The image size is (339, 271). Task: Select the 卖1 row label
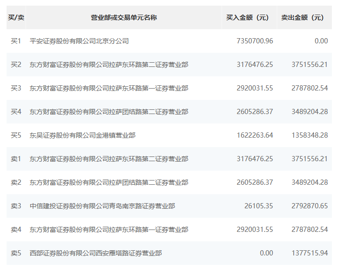[x=16, y=159]
